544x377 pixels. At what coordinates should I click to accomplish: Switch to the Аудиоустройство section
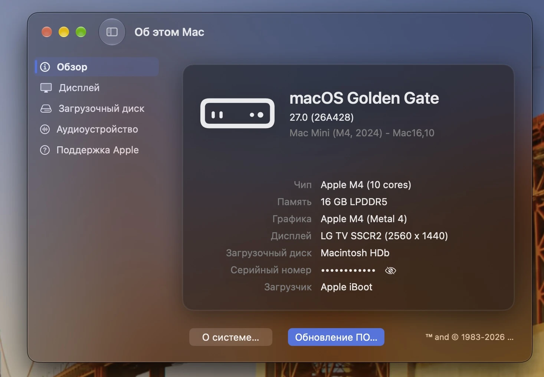(97, 129)
